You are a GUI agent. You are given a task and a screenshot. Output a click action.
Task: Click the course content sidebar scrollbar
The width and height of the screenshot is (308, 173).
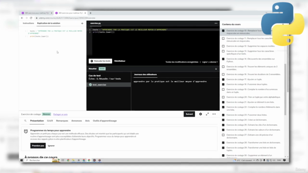coord(285,89)
